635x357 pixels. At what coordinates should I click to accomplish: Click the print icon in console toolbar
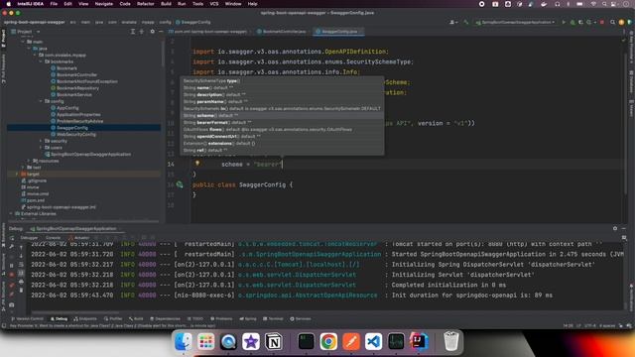point(21,282)
